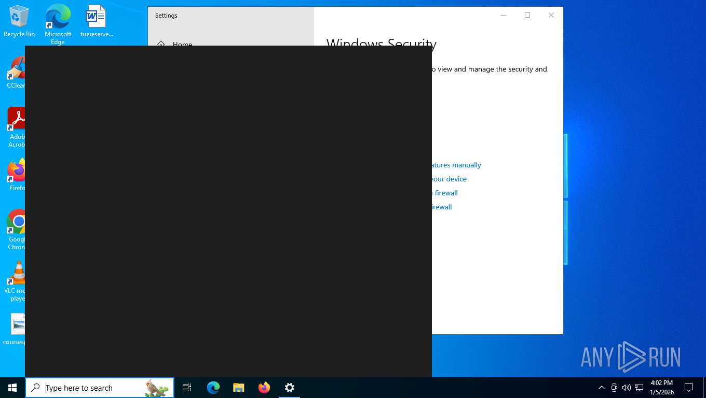Open Firefox from the taskbar
Image resolution: width=706 pixels, height=398 pixels.
tap(264, 388)
